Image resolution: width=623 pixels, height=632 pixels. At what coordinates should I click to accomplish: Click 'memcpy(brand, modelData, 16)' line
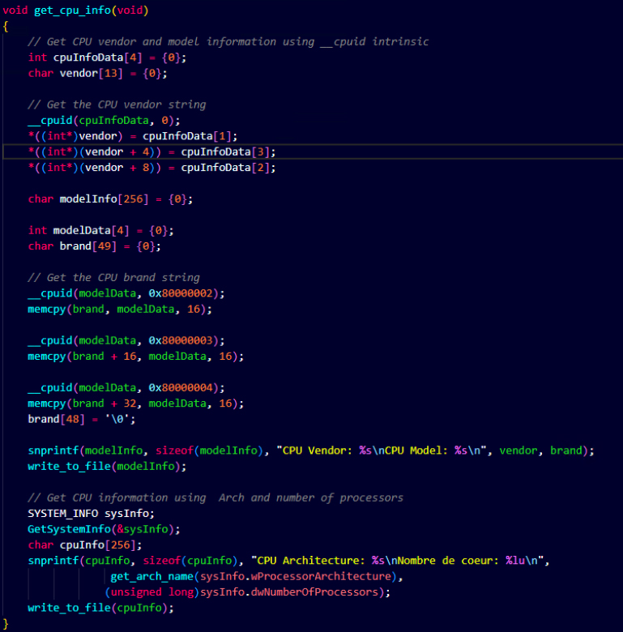(x=120, y=310)
